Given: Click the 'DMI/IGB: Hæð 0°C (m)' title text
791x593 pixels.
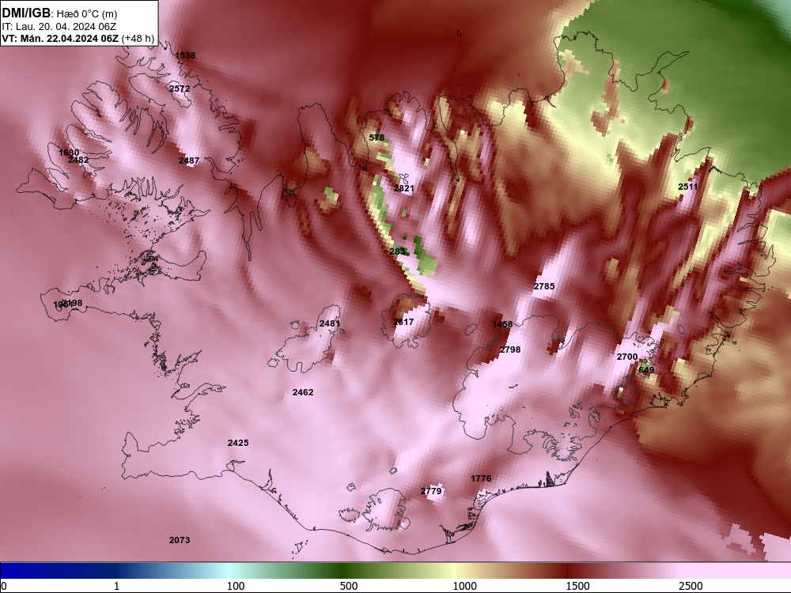Looking at the screenshot, I should pos(59,13).
